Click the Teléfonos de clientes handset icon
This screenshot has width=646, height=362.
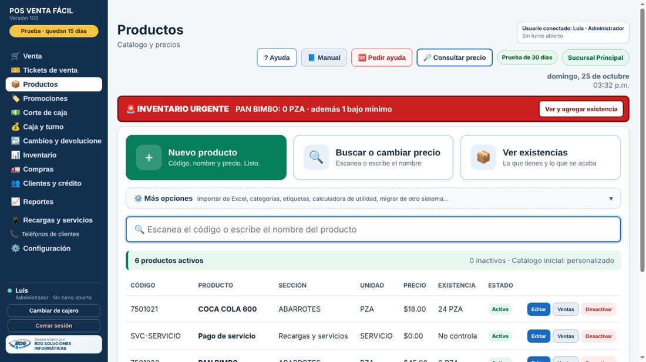click(15, 234)
